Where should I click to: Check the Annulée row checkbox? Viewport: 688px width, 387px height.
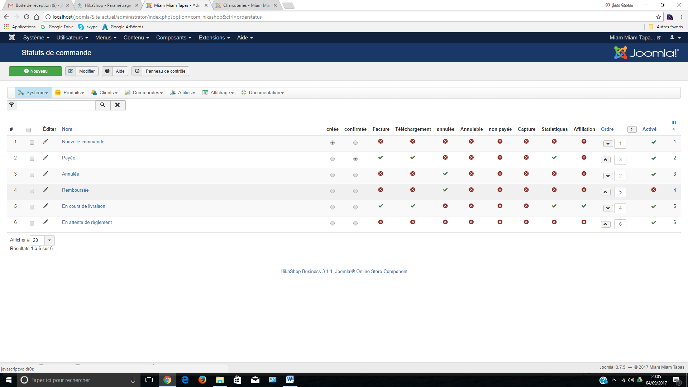coord(32,175)
